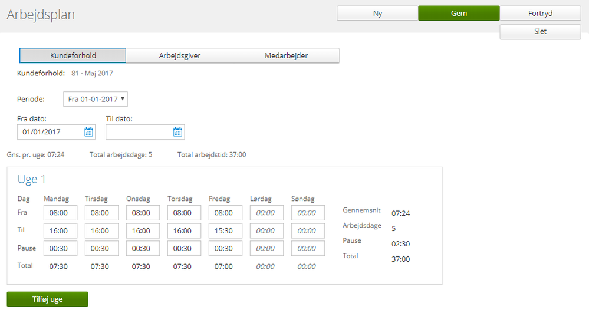Delete the plan with the Slet button

540,32
